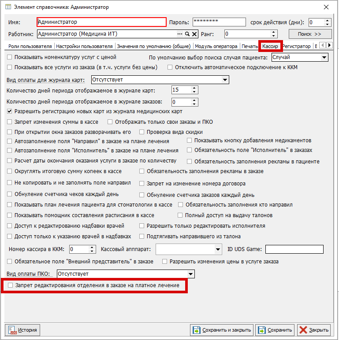Click the ID UDS Game field
This screenshot has width=339, height=340.
pos(294,249)
